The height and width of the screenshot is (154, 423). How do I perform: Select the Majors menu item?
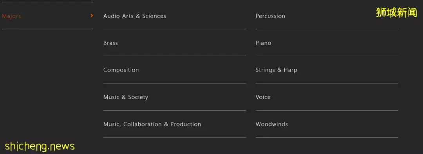click(48, 16)
